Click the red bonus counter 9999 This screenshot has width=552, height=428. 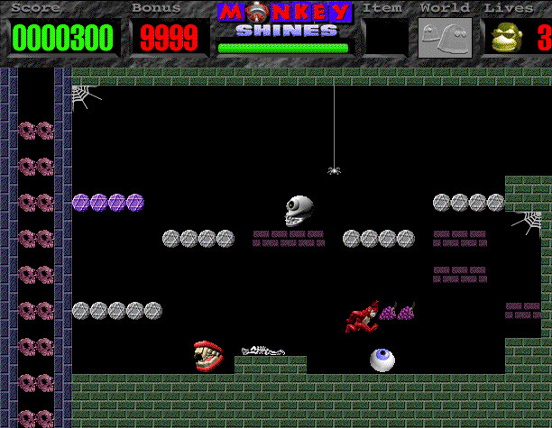coord(169,38)
